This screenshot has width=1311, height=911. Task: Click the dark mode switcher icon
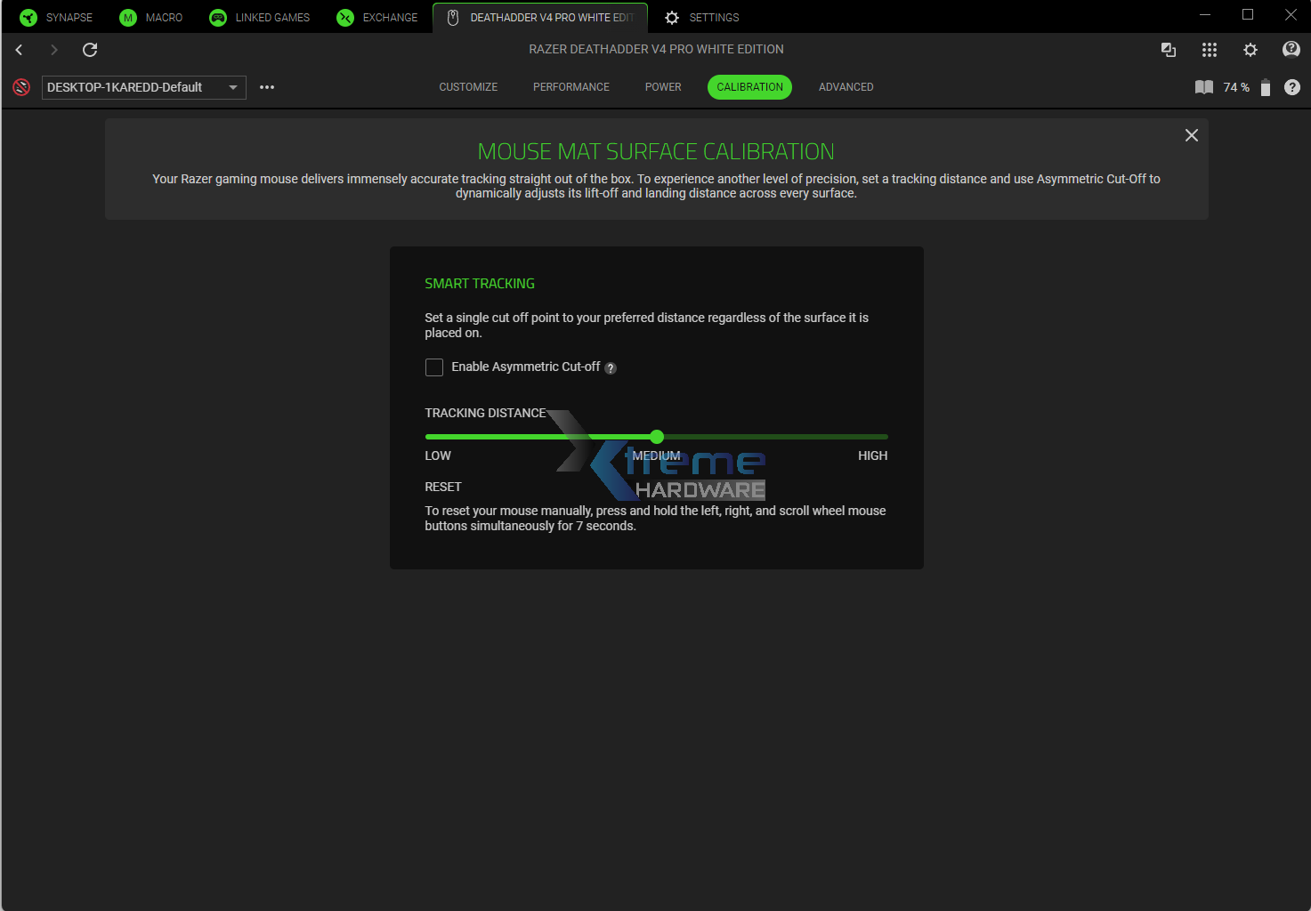1168,50
